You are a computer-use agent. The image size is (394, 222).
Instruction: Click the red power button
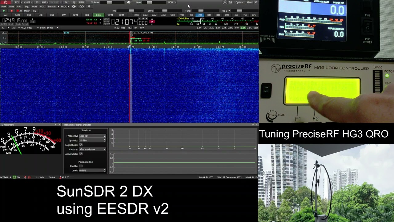[x=6, y=2]
